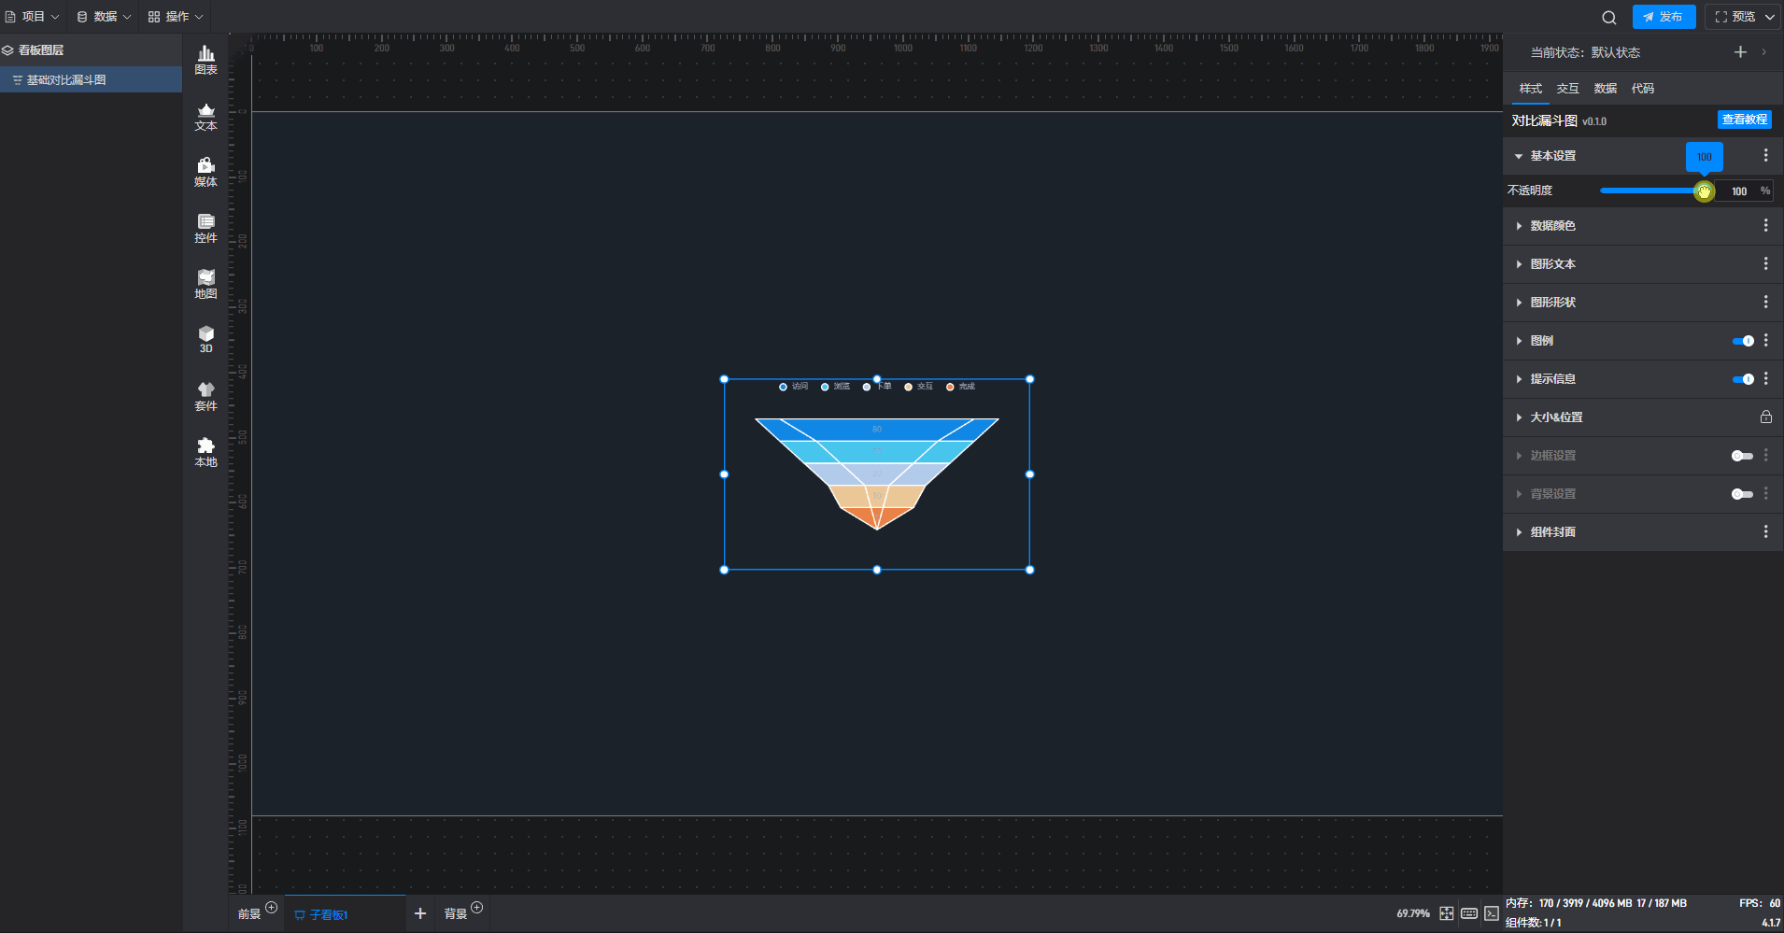Open the 媒体 media components icon
1784x933 pixels.
(x=205, y=172)
